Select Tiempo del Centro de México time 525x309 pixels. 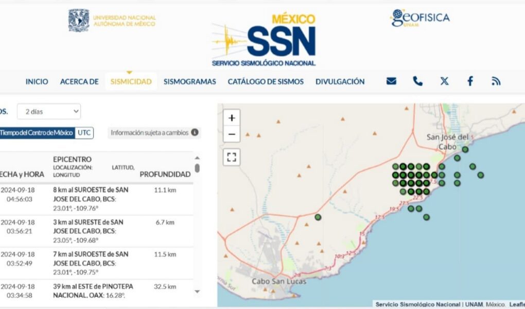(x=36, y=133)
